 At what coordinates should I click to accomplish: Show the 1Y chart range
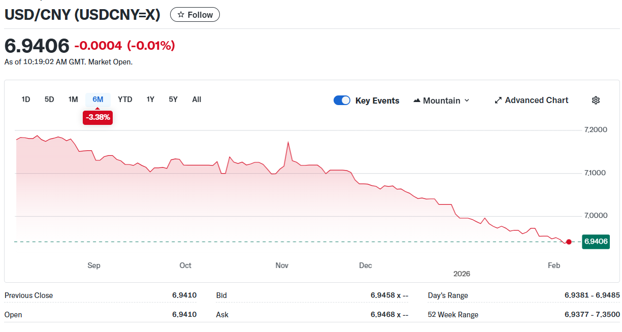tap(150, 99)
